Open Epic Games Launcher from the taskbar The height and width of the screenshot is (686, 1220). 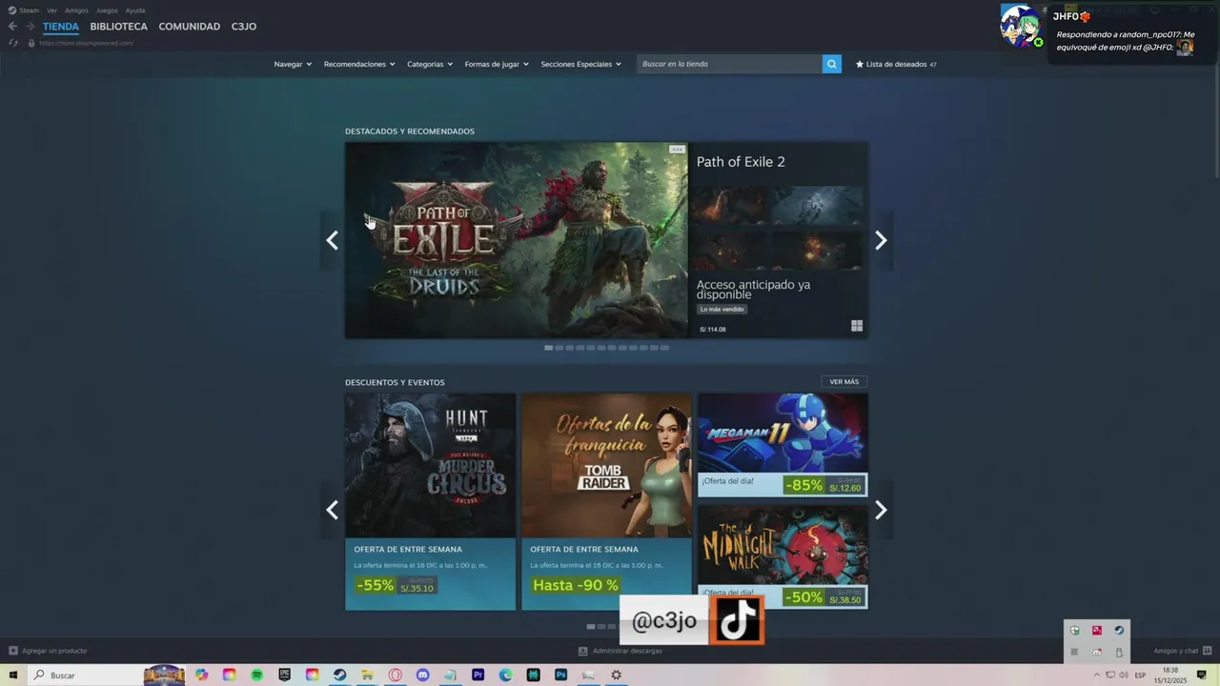(x=284, y=675)
